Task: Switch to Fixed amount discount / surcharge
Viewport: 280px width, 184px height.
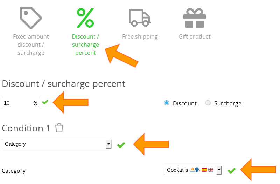Action: pyautogui.click(x=31, y=45)
